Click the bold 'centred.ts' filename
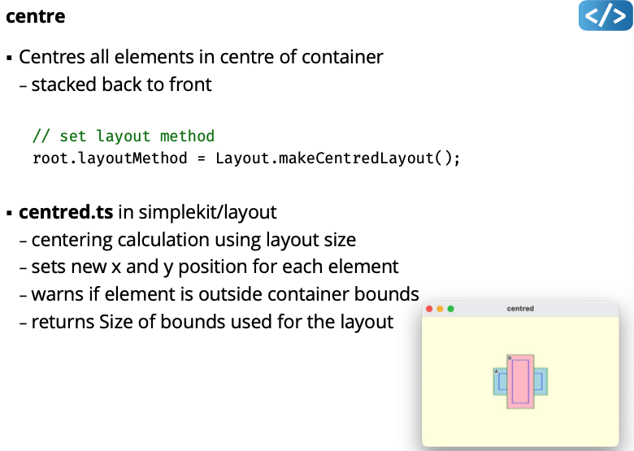 (66, 213)
